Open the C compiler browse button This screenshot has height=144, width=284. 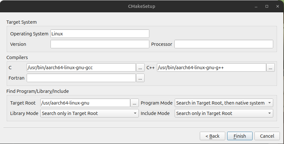[x=140, y=68]
